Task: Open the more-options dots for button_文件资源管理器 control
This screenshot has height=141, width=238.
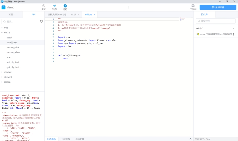Action: tap(234, 34)
